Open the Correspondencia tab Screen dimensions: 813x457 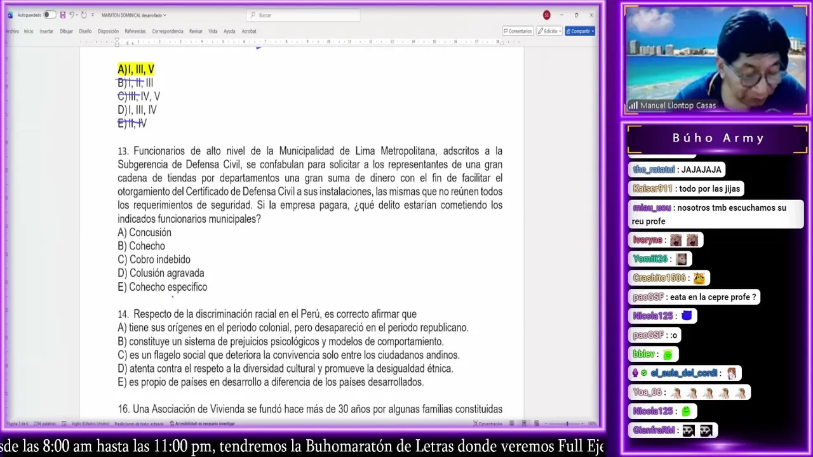click(x=167, y=31)
